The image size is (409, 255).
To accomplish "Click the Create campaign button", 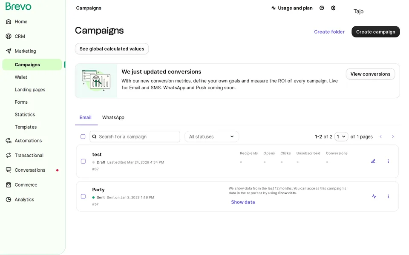I will [376, 32].
